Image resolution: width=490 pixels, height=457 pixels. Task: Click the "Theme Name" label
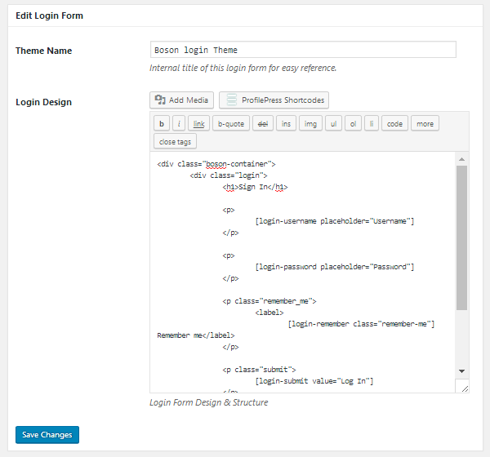(x=44, y=51)
